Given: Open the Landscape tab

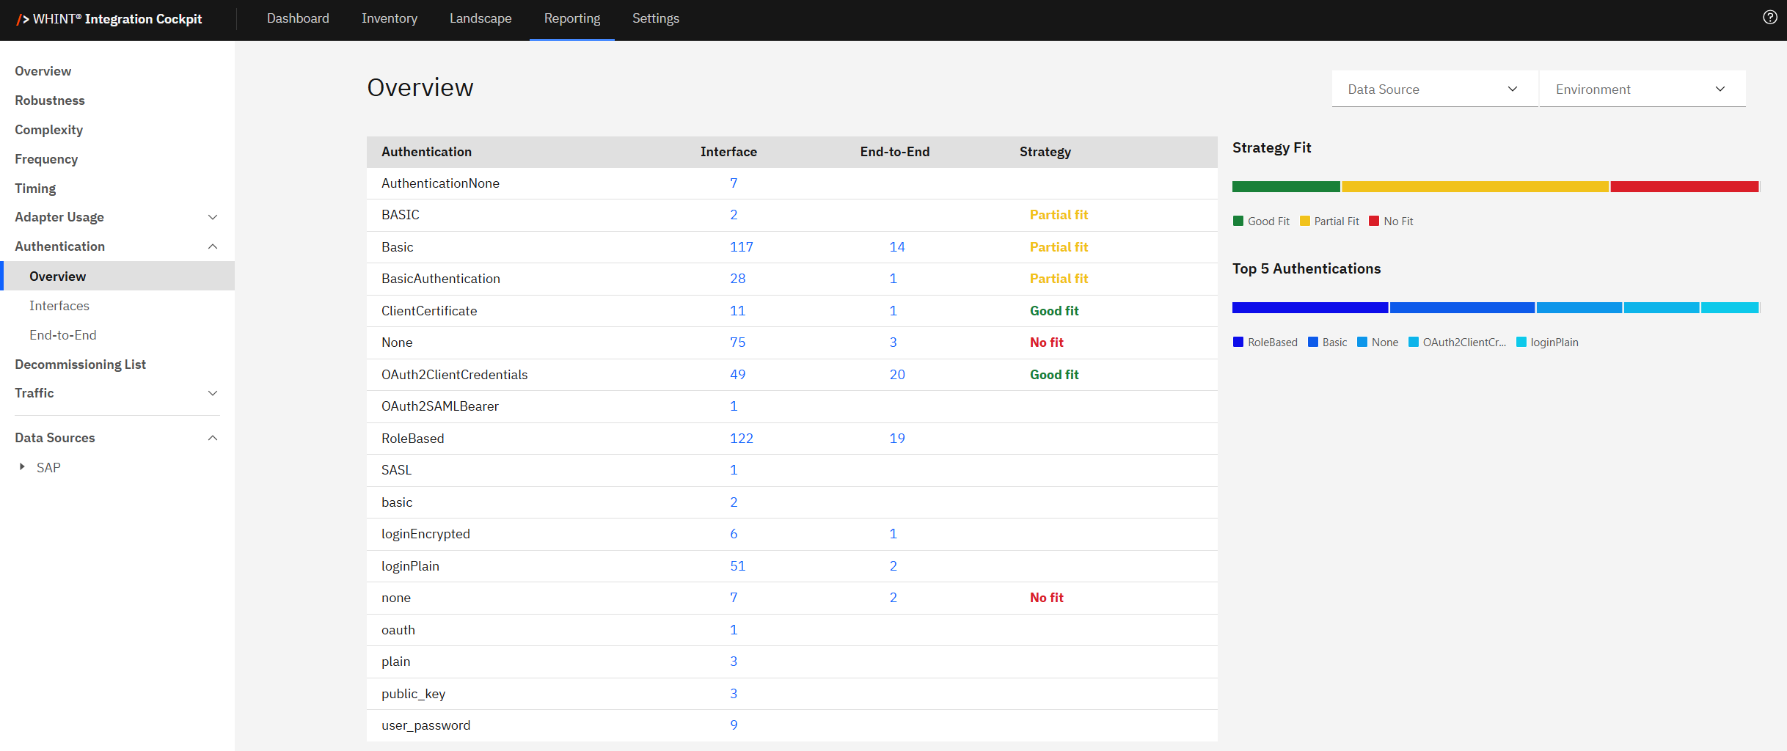Looking at the screenshot, I should coord(480,18).
